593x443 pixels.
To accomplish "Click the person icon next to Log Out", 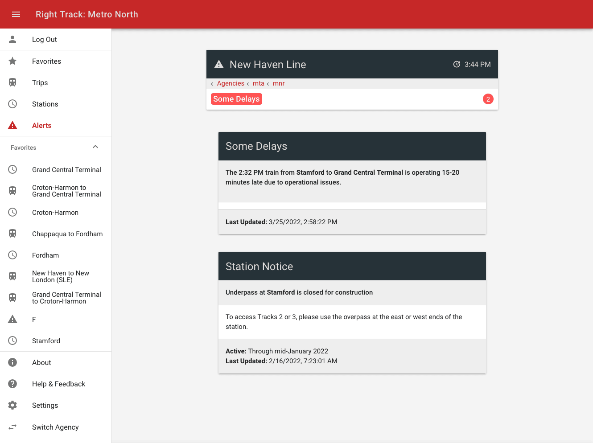I will (x=12, y=39).
